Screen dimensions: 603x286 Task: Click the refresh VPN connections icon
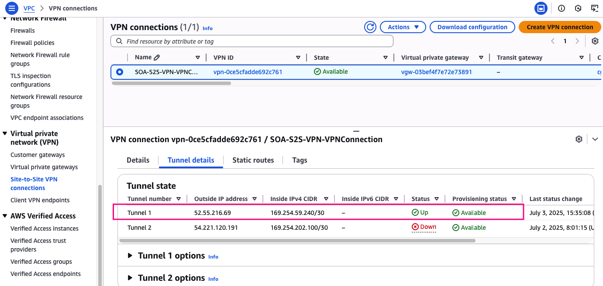370,27
